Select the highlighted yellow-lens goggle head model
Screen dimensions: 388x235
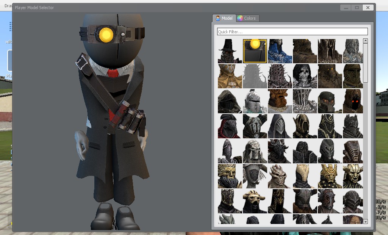tap(255, 51)
